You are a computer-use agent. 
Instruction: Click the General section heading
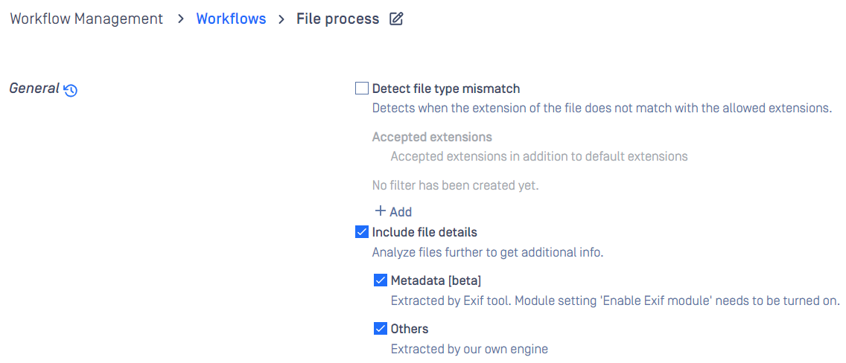click(x=34, y=89)
